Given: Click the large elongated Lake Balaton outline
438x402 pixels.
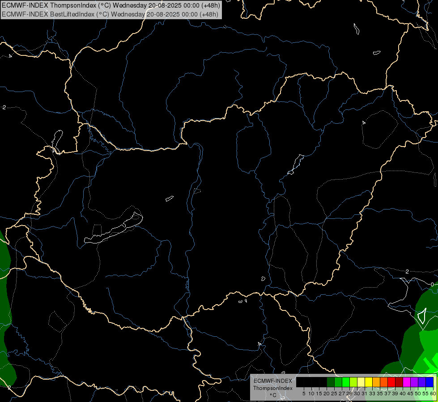Looking at the screenshot, I should 114,228.
